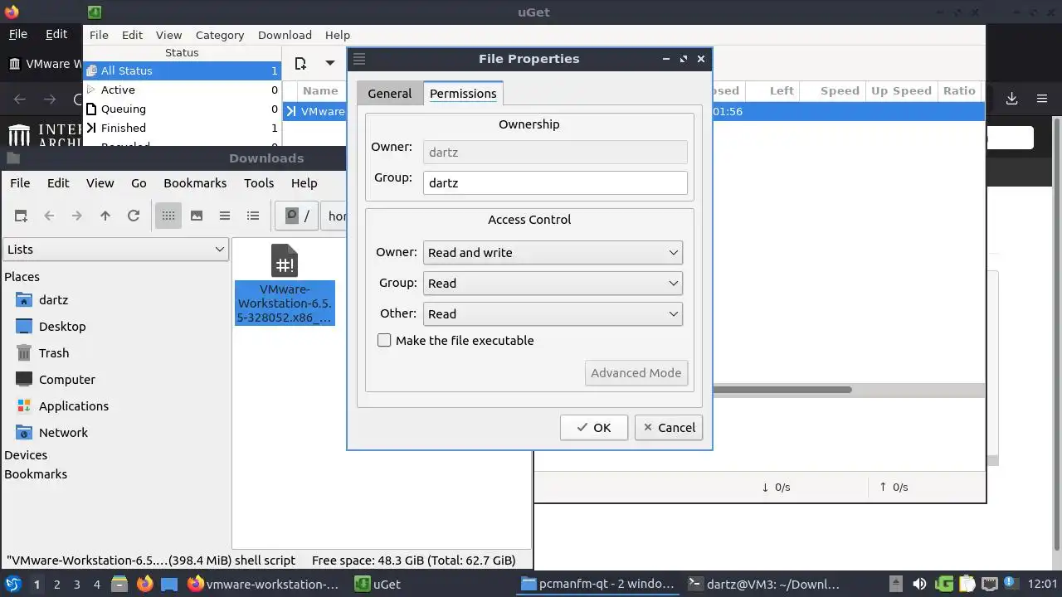Open Trash in Places sidebar
Screen dimensions: 1062x597
click(x=42, y=353)
